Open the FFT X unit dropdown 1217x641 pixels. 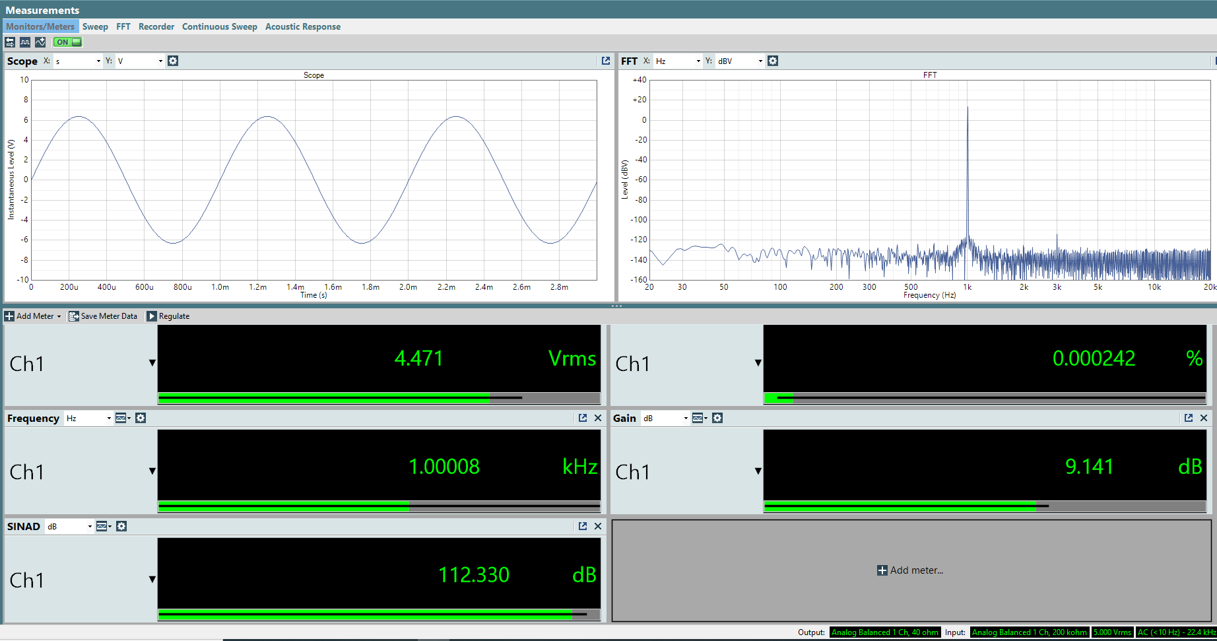coord(678,61)
